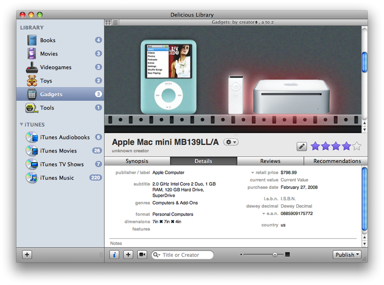Open the Tools tape measure icon
The image size is (384, 285).
pyautogui.click(x=32, y=108)
